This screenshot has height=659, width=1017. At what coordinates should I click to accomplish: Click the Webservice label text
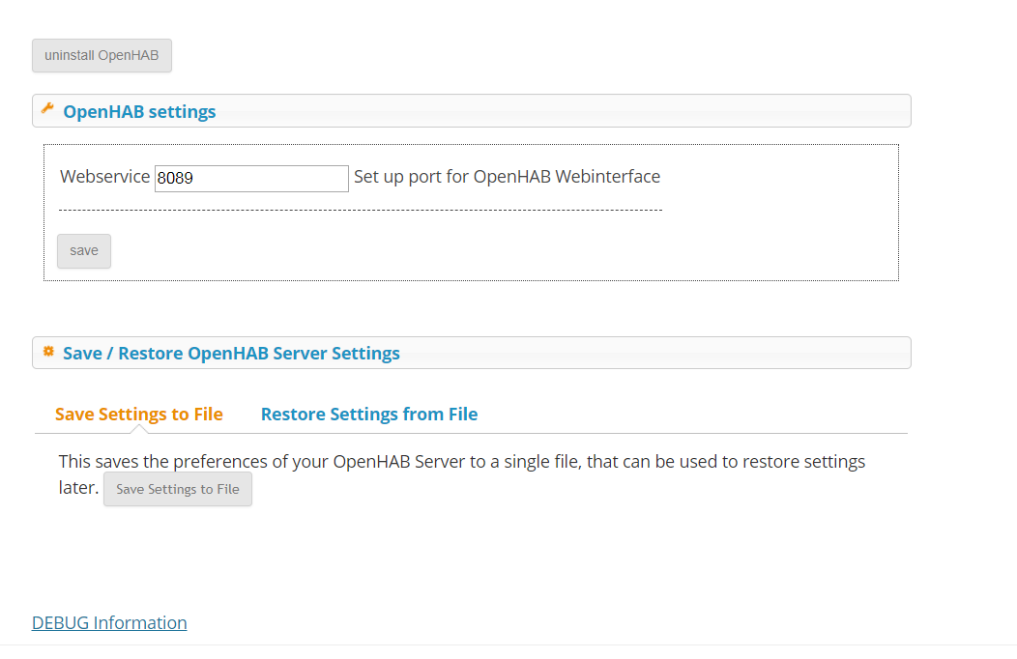(x=105, y=177)
